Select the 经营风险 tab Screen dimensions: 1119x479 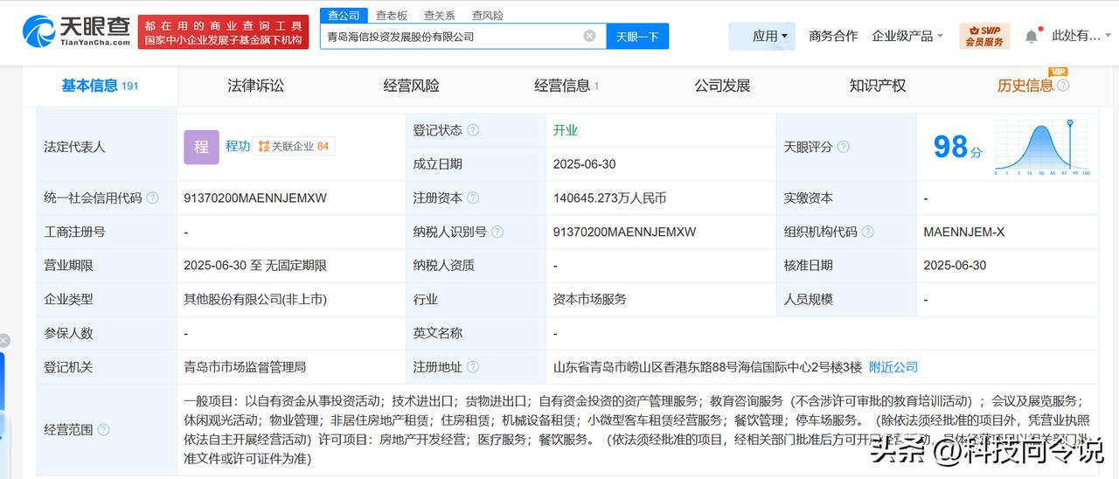coord(412,86)
